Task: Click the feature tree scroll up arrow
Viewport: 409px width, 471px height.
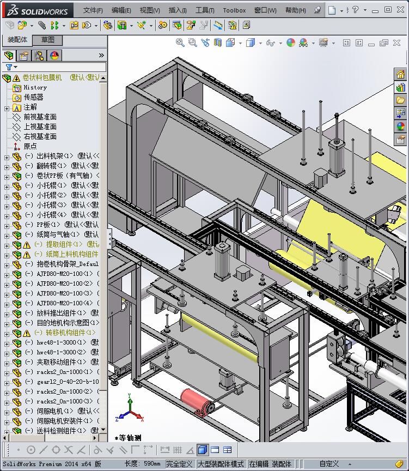Action: [103, 78]
